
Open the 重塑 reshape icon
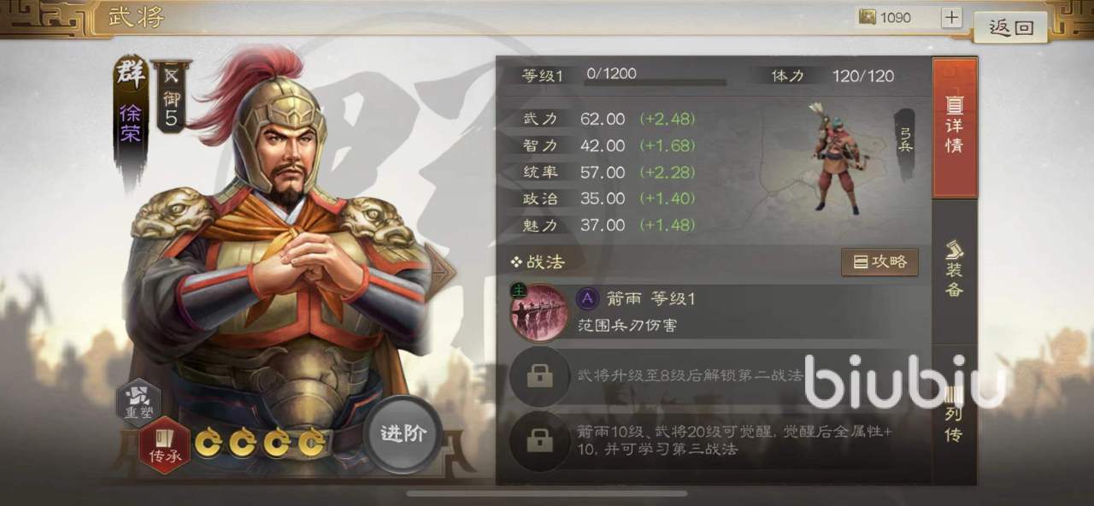tap(138, 402)
